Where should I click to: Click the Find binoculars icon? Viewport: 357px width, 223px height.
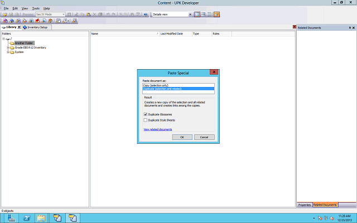[x=132, y=14]
